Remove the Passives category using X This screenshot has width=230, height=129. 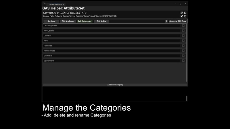pyautogui.click(x=183, y=46)
